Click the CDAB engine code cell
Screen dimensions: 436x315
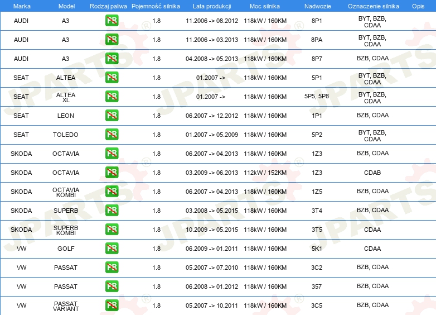372,173
